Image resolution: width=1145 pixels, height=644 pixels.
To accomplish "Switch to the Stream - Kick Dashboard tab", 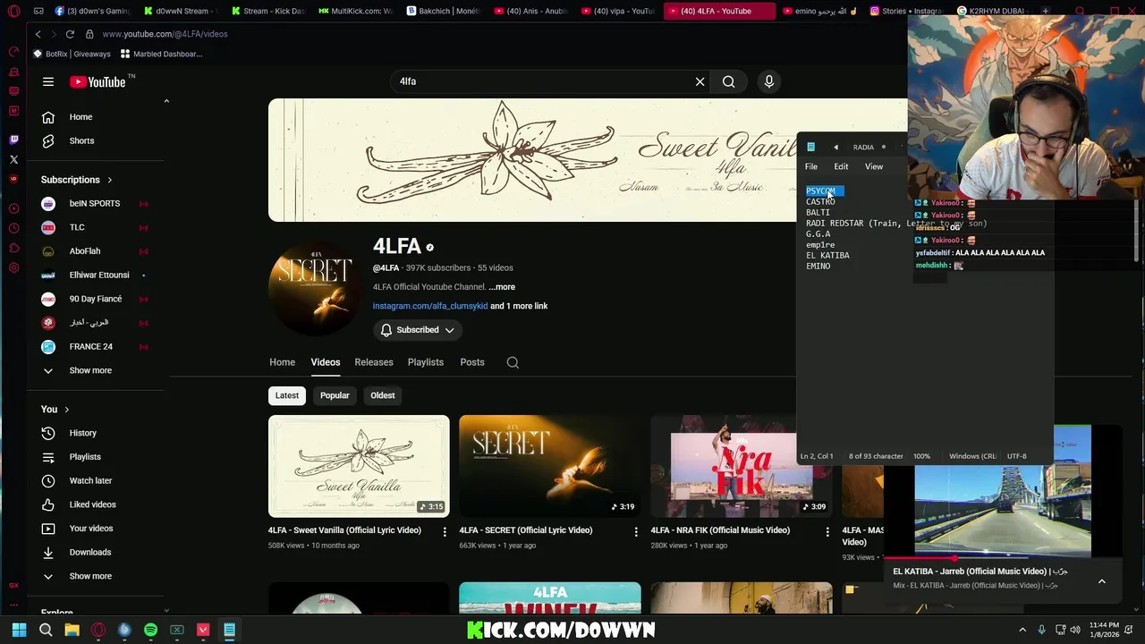I will [267, 12].
